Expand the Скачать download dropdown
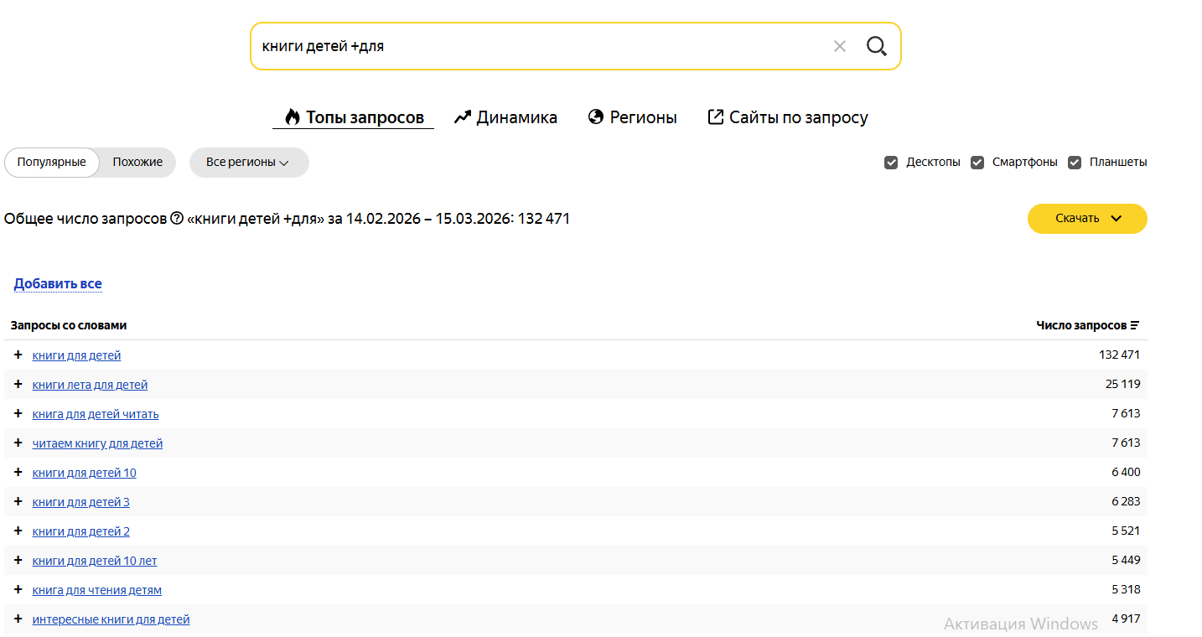Viewport: 1202px width, 637px height. pos(1087,219)
